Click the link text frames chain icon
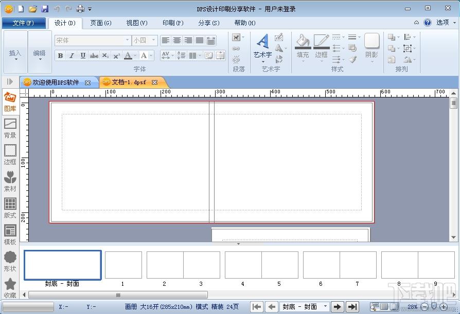Viewport: 460px width, 314px height. click(x=236, y=49)
